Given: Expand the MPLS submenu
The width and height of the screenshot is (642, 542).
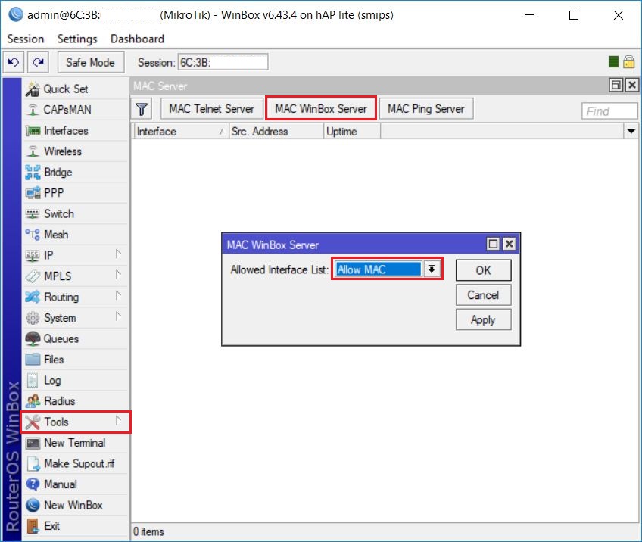Looking at the screenshot, I should 118,275.
